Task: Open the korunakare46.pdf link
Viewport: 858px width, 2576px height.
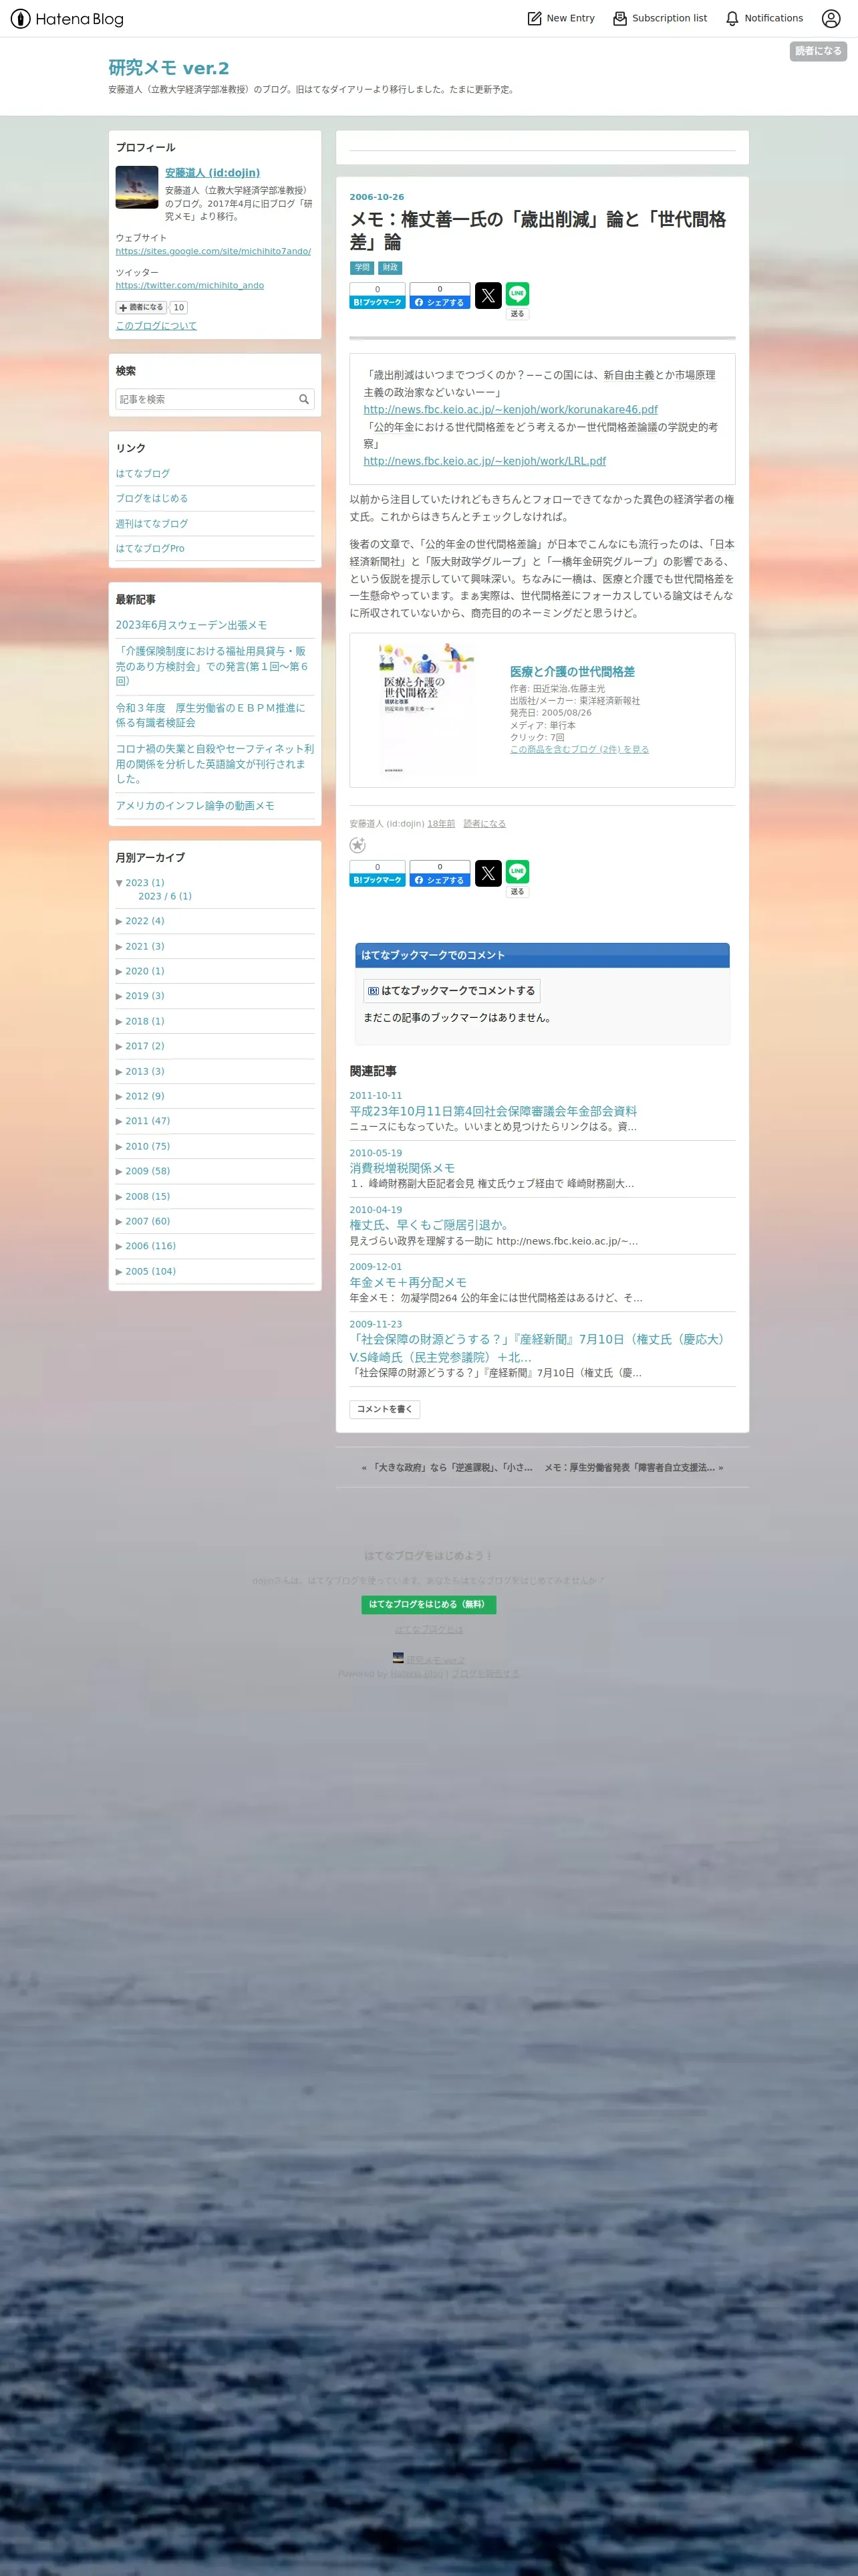Action: pyautogui.click(x=511, y=409)
